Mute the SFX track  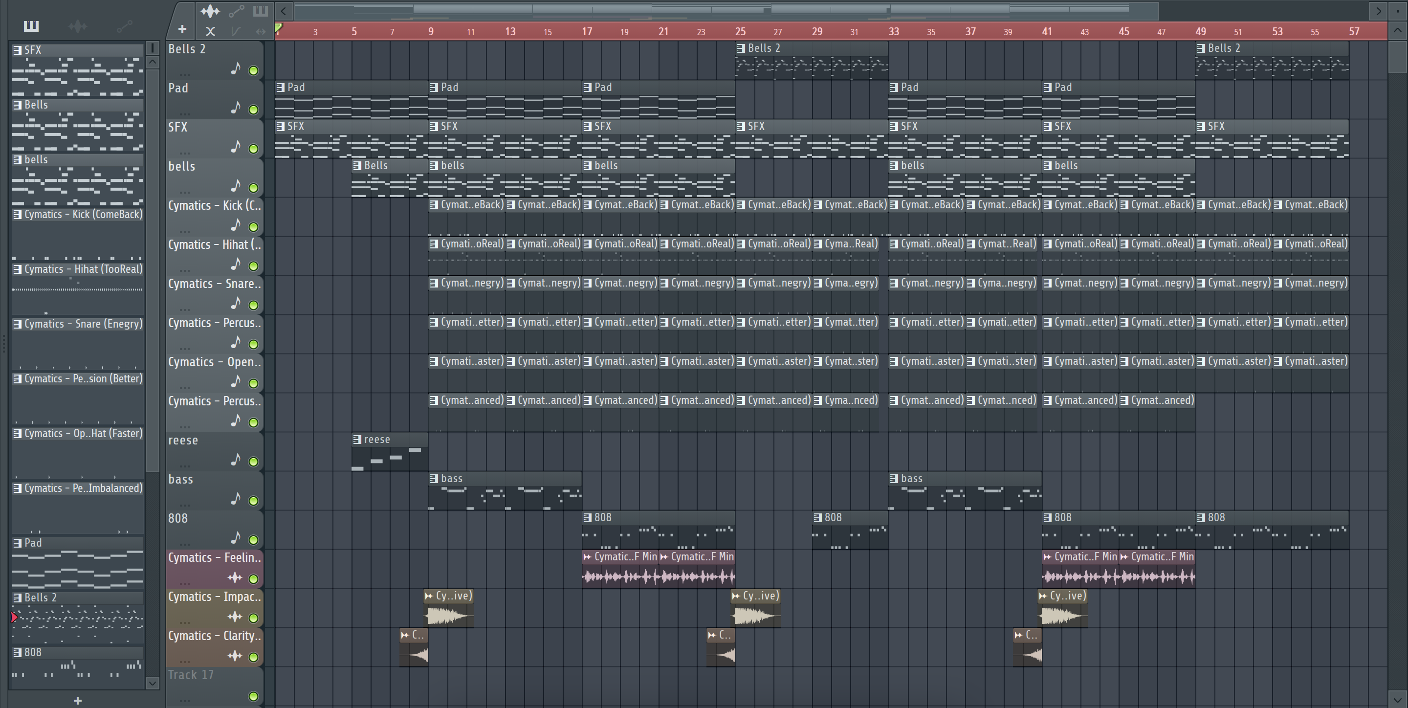click(x=254, y=149)
